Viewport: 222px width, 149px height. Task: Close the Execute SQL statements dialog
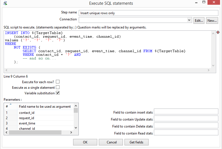tap(215, 3)
